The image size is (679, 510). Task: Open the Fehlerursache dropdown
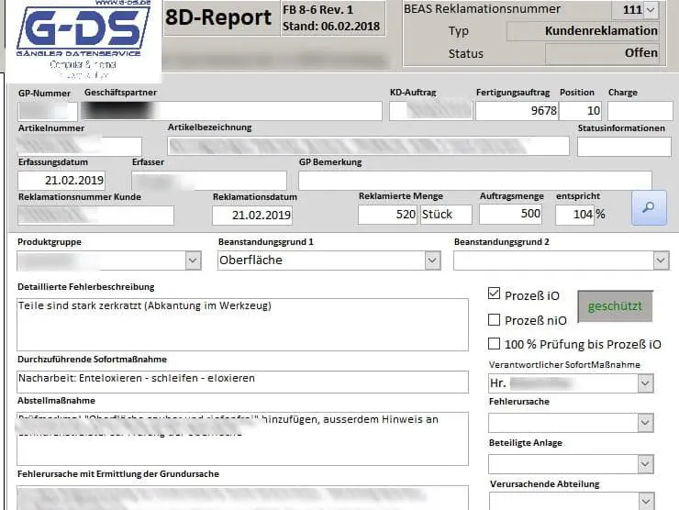click(645, 423)
